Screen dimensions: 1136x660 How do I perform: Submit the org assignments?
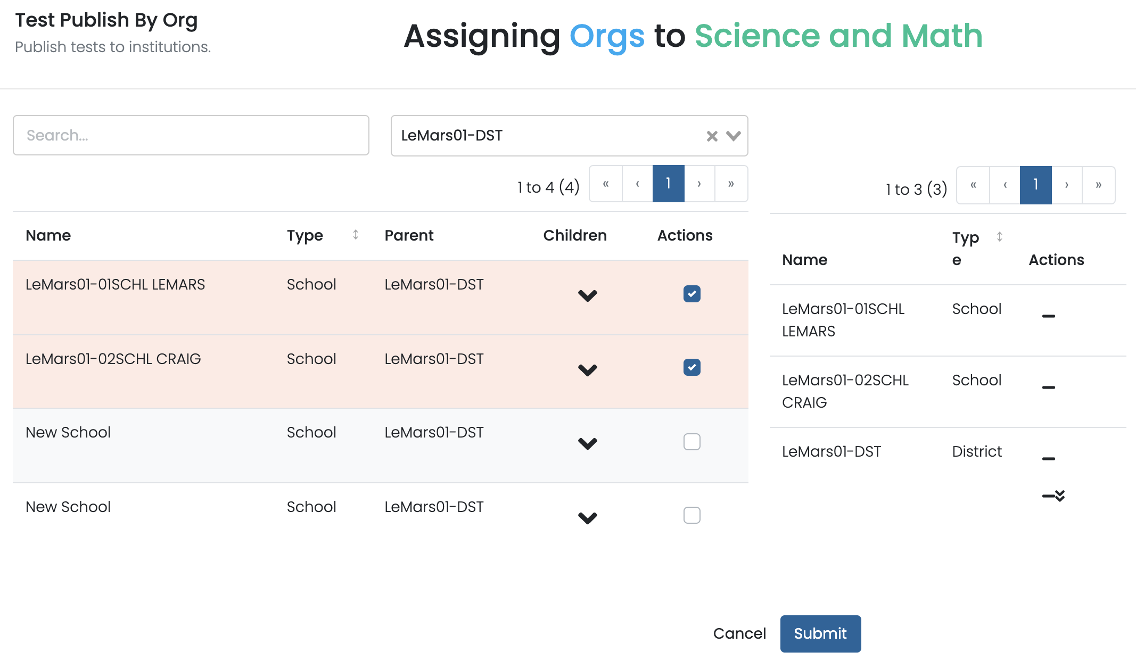[x=820, y=633]
